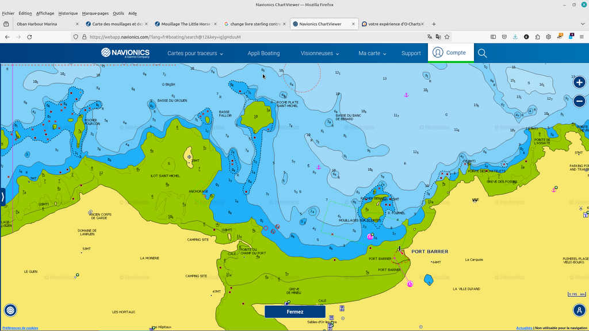The width and height of the screenshot is (589, 331).
Task: Click the PORT BARRIER place label
Action: [430, 252]
